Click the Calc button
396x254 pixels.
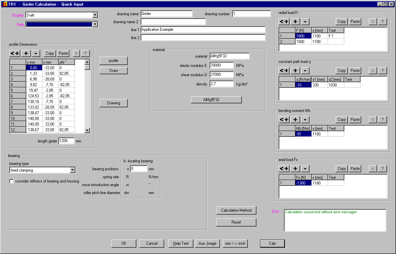(272, 243)
